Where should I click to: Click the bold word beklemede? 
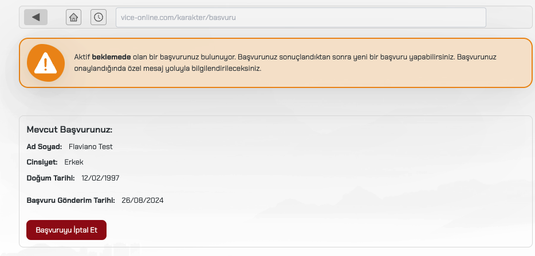click(111, 58)
